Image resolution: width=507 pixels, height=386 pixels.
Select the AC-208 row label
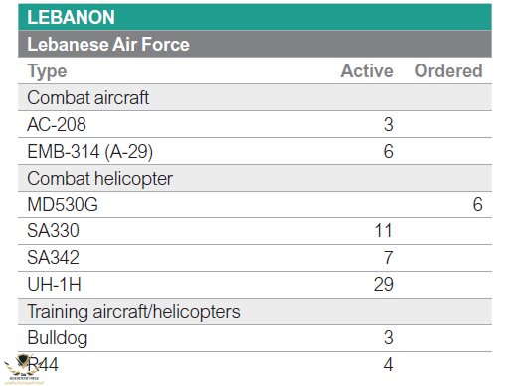57,125
